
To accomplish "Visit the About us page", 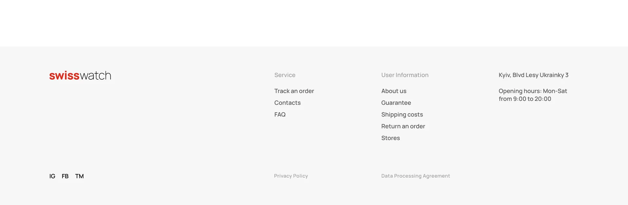I will tap(394, 91).
